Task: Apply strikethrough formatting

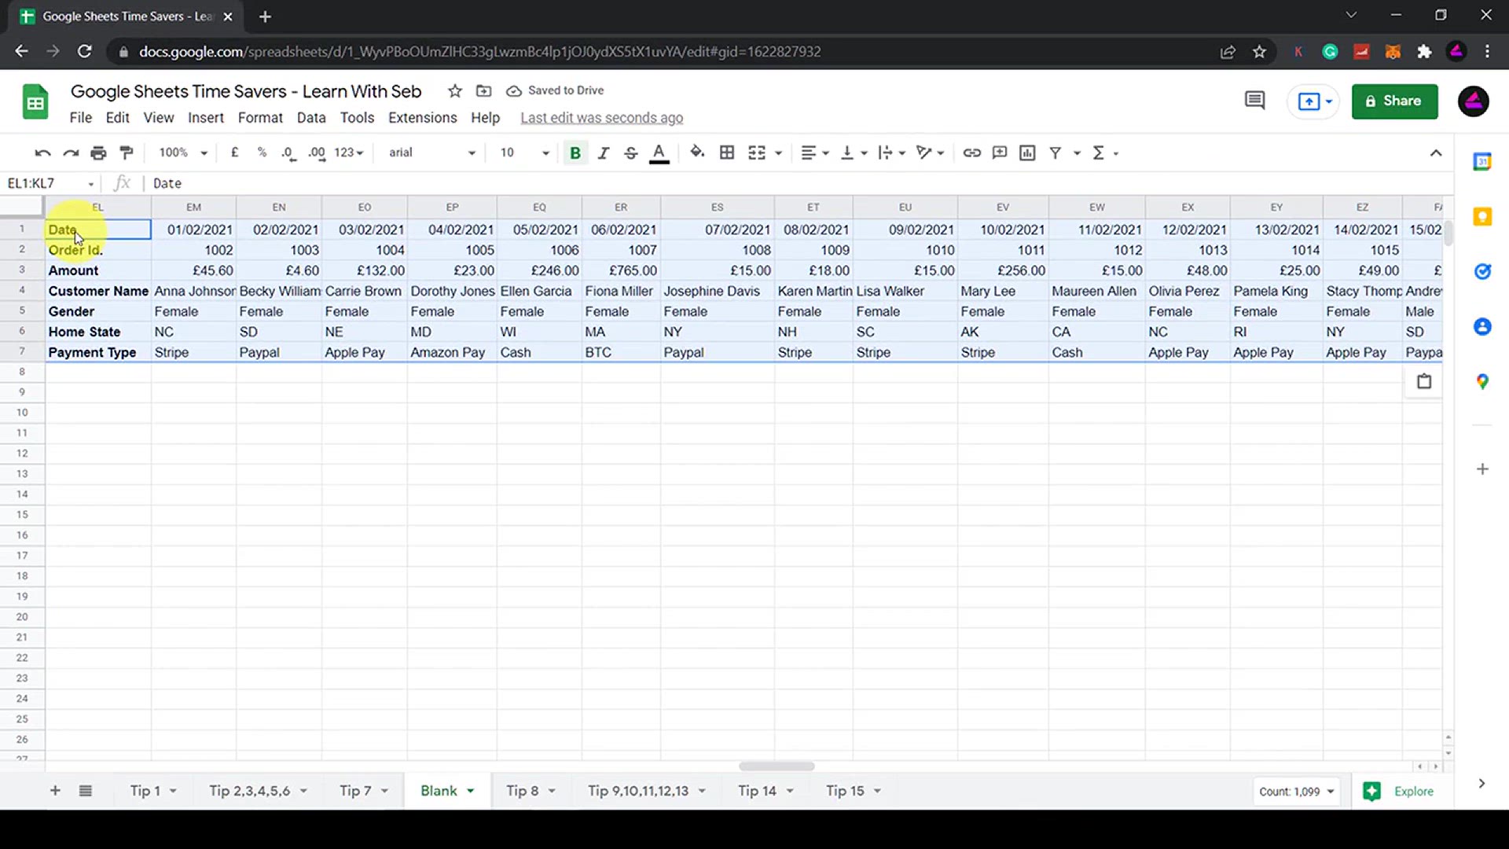Action: coord(631,153)
